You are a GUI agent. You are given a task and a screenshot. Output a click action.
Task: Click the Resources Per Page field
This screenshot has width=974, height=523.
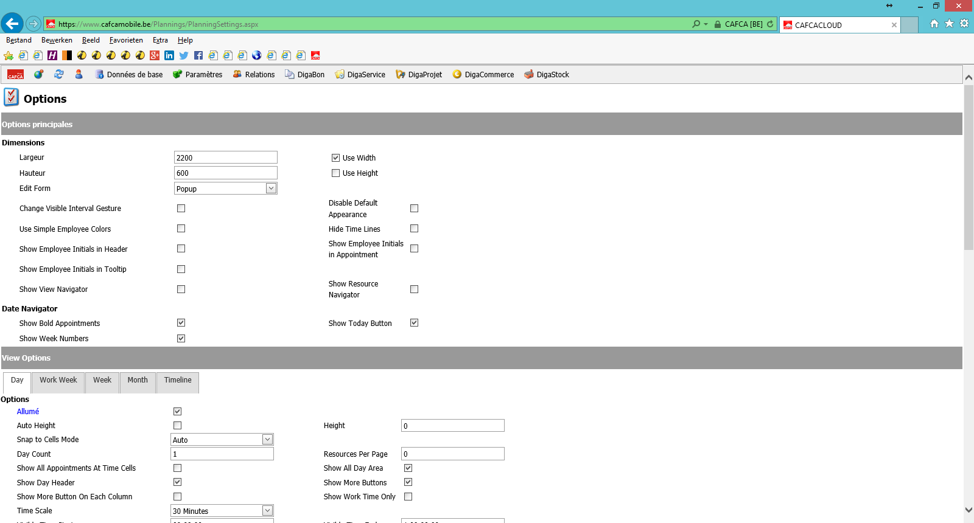click(453, 454)
